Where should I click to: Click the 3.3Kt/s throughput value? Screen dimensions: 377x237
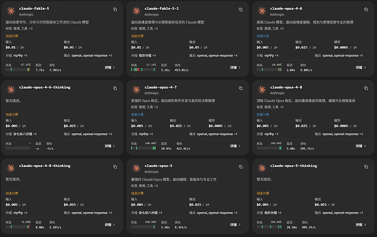(55, 70)
